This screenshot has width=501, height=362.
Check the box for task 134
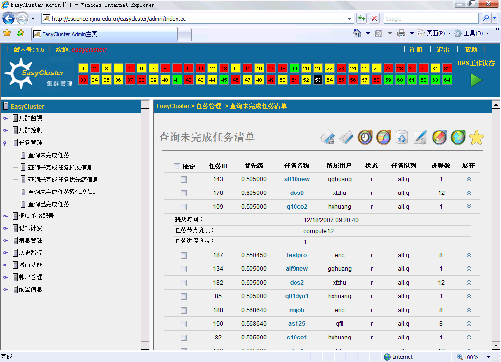[184, 269]
